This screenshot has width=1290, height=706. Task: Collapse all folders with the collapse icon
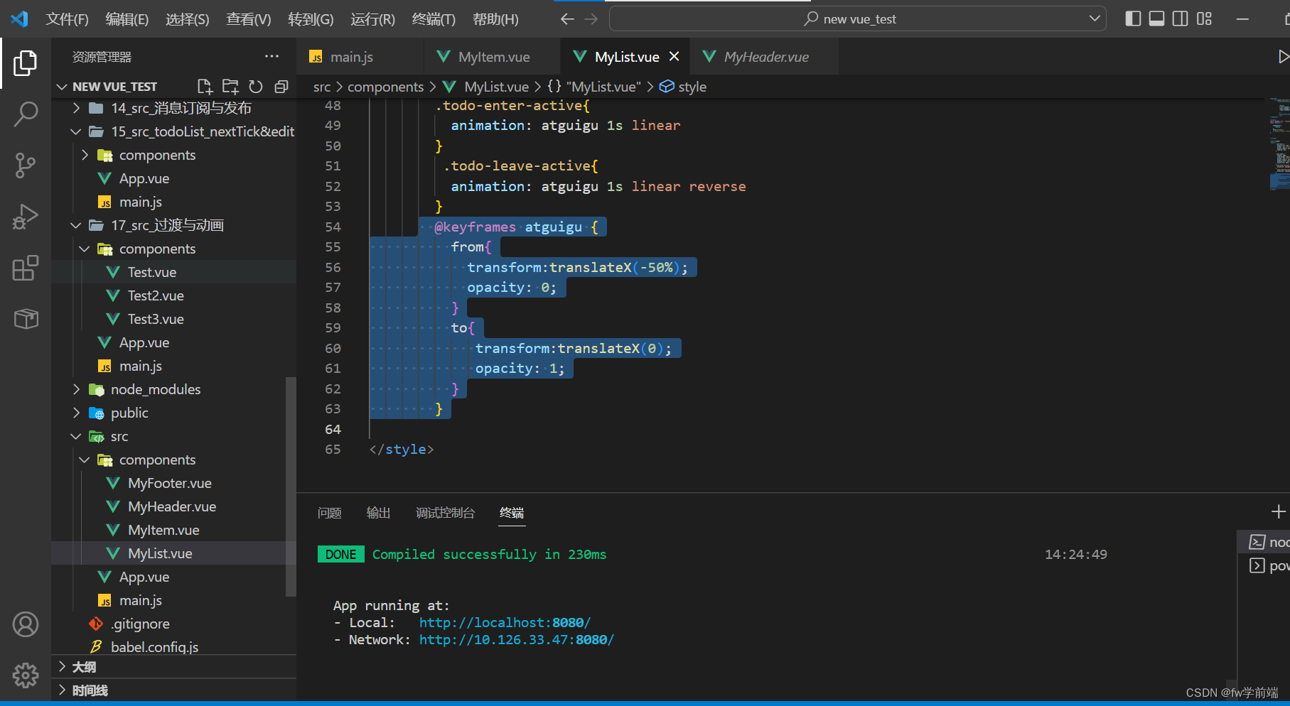pos(281,86)
